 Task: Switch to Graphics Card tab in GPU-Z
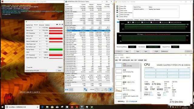point(29,25)
